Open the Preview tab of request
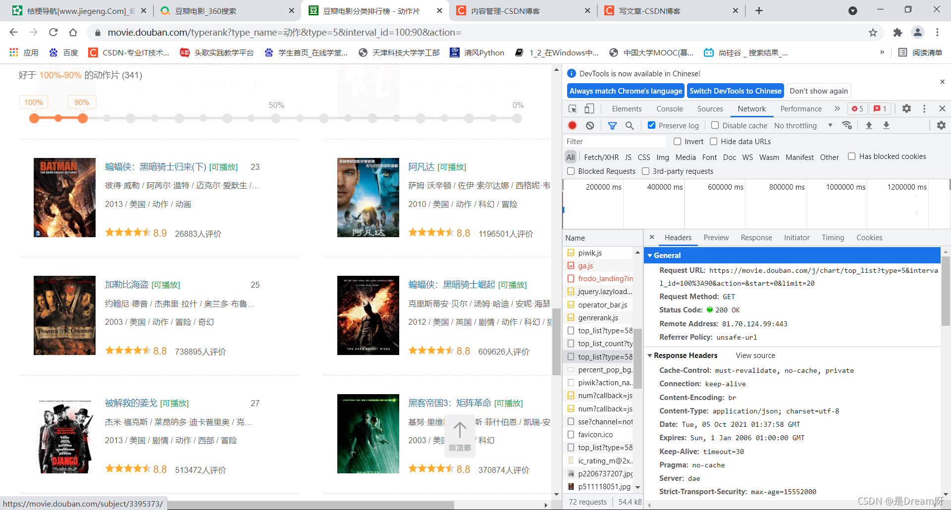The height and width of the screenshot is (510, 951). pyautogui.click(x=716, y=237)
